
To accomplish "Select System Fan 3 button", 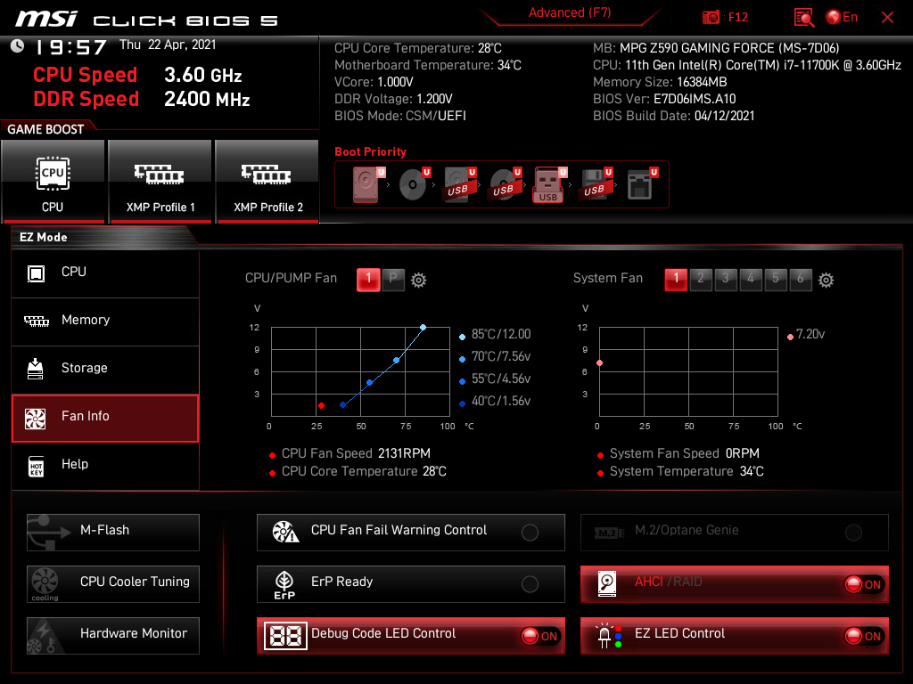I will [x=726, y=280].
